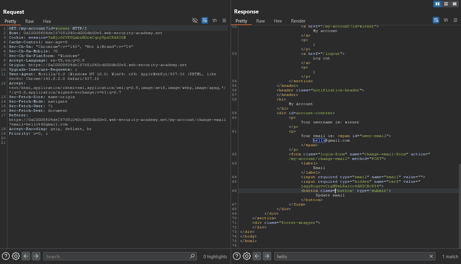
Task: Clear the 'hello' search term
Action: (431, 256)
